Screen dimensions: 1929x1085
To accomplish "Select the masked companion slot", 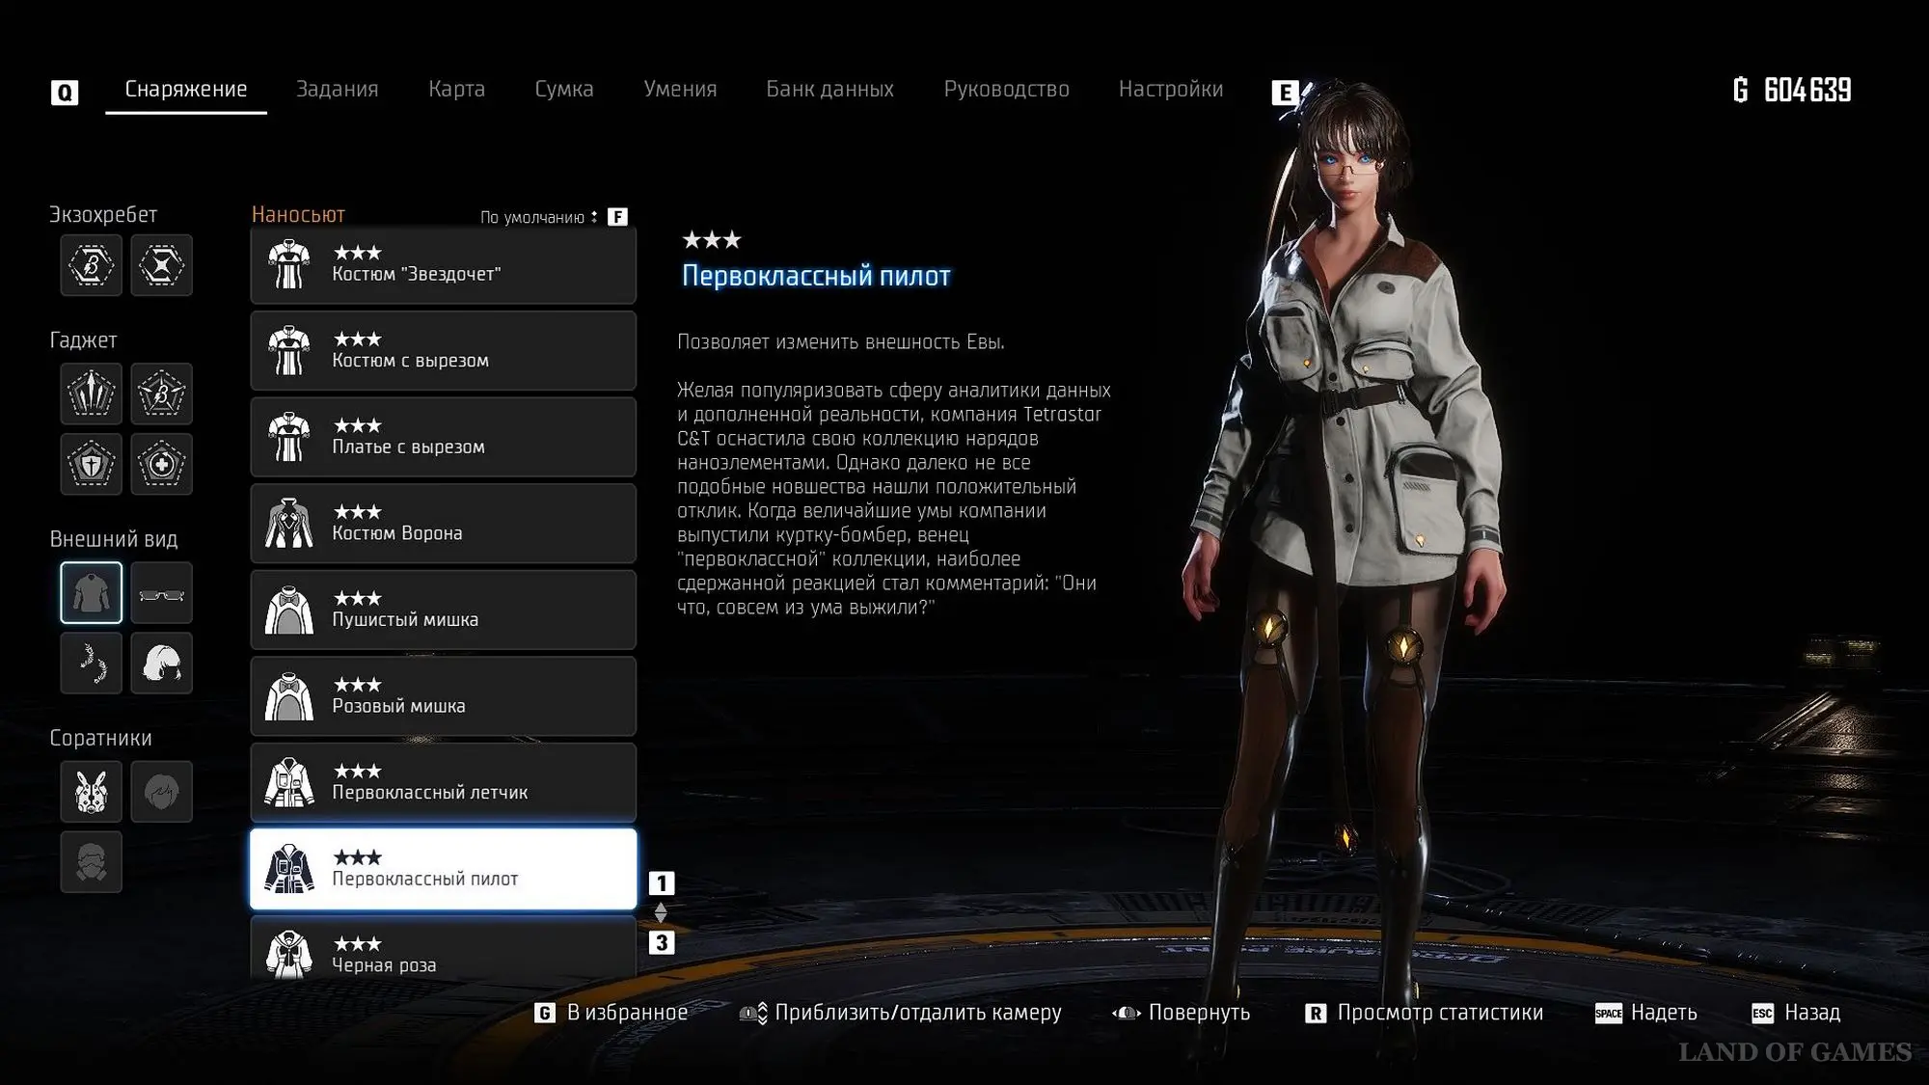I will (92, 862).
